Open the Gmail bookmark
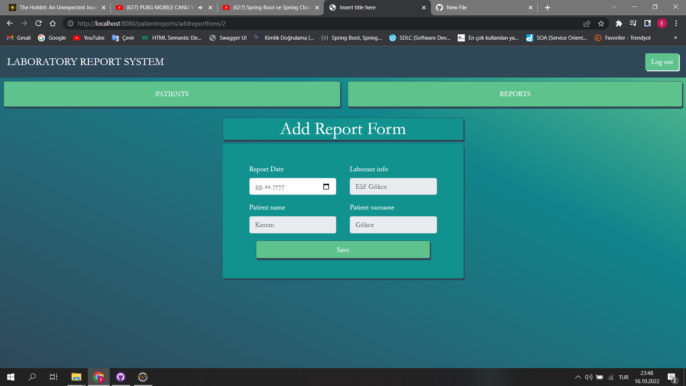 [18, 38]
